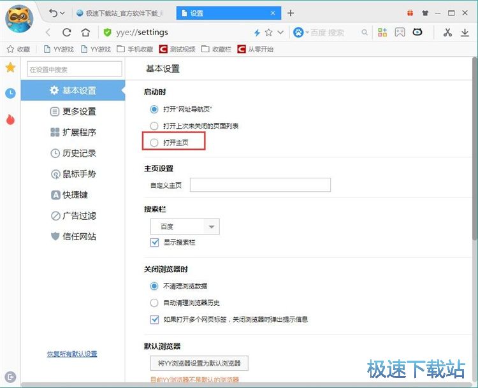Open 扩展程序 in settings menu
This screenshot has height=388, width=478.
coord(73,132)
